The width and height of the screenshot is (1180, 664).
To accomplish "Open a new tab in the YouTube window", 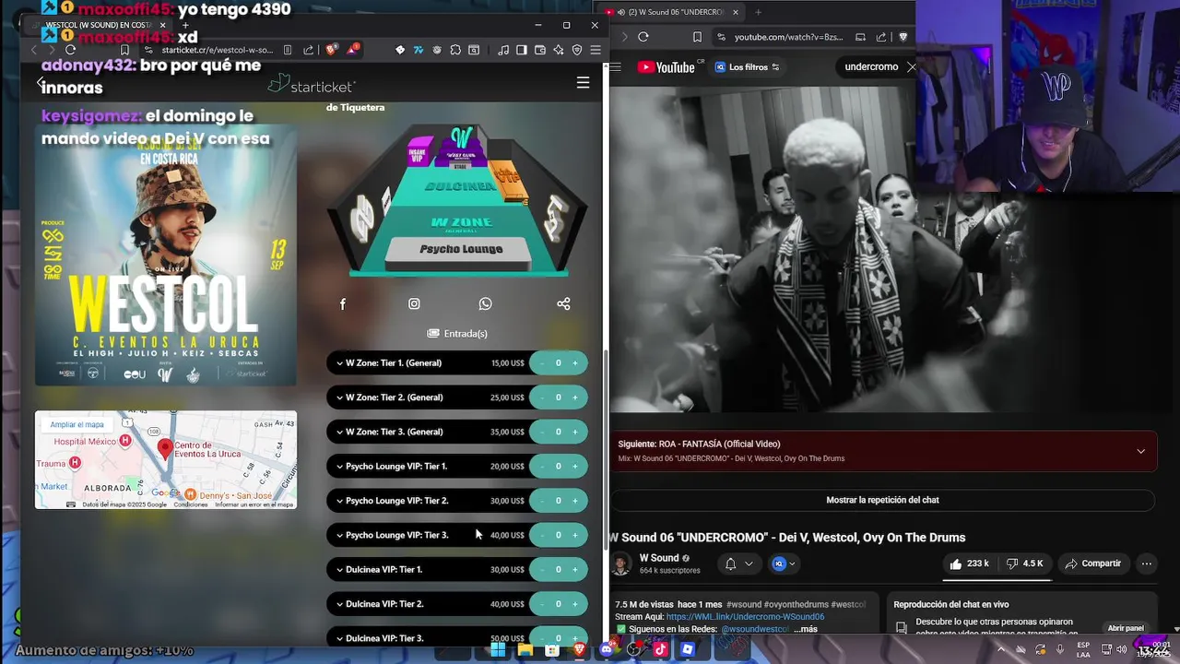I will [758, 12].
